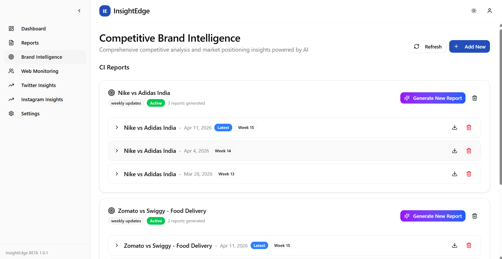502x259 pixels.
Task: Click the trash icon for Zomato vs Swiggy tracker
Action: (474, 216)
